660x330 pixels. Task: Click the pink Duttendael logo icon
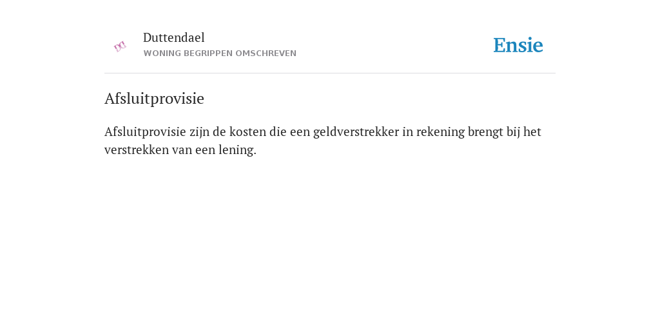point(120,46)
